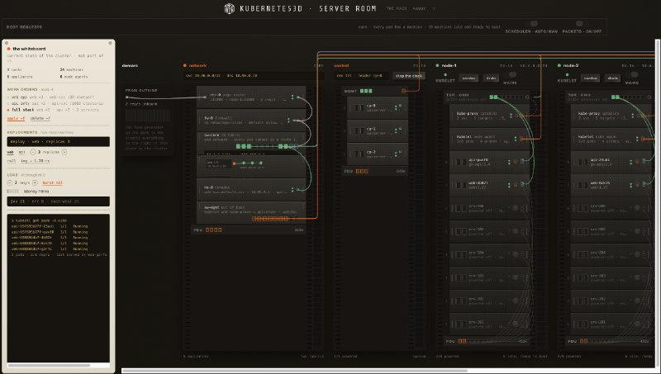Click the whiteboard panel's top-right grip dot

tap(111, 43)
